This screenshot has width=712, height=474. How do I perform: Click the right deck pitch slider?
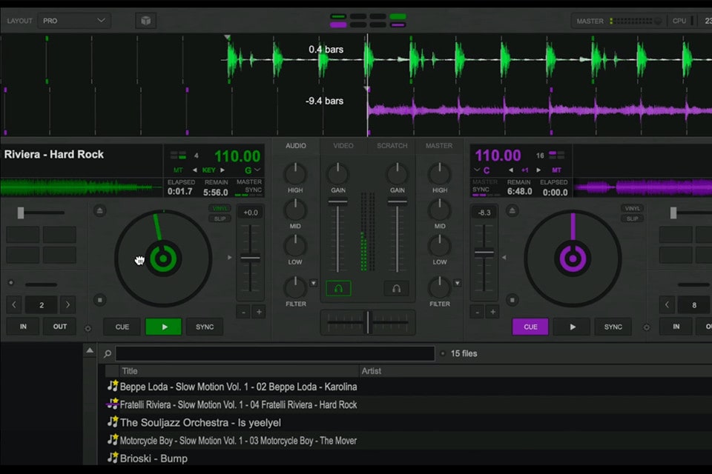coord(484,253)
